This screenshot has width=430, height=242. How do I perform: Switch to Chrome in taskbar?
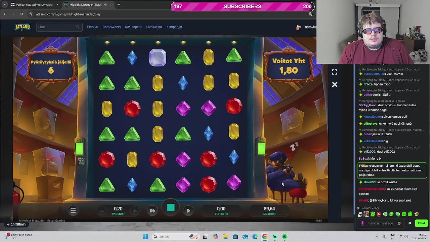pyautogui.click(x=265, y=237)
